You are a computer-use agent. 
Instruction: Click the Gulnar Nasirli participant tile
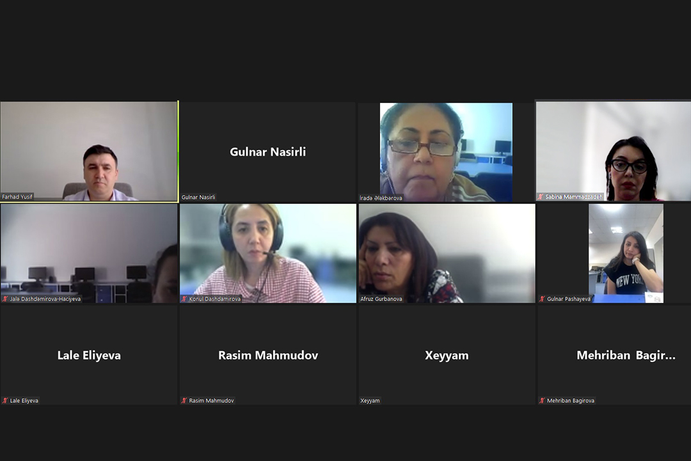tap(267, 152)
